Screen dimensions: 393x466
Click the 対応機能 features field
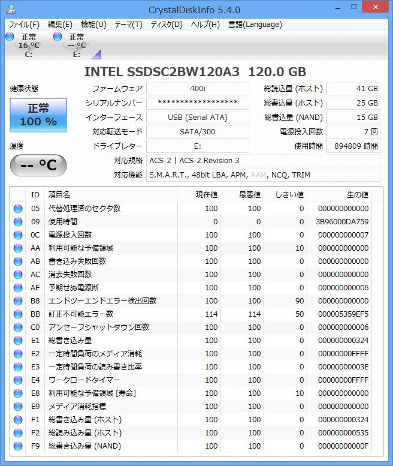264,175
